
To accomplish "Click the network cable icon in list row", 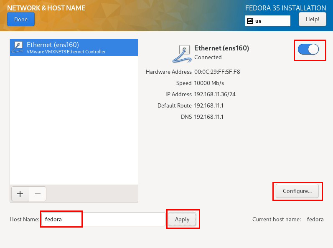I will 18,48.
